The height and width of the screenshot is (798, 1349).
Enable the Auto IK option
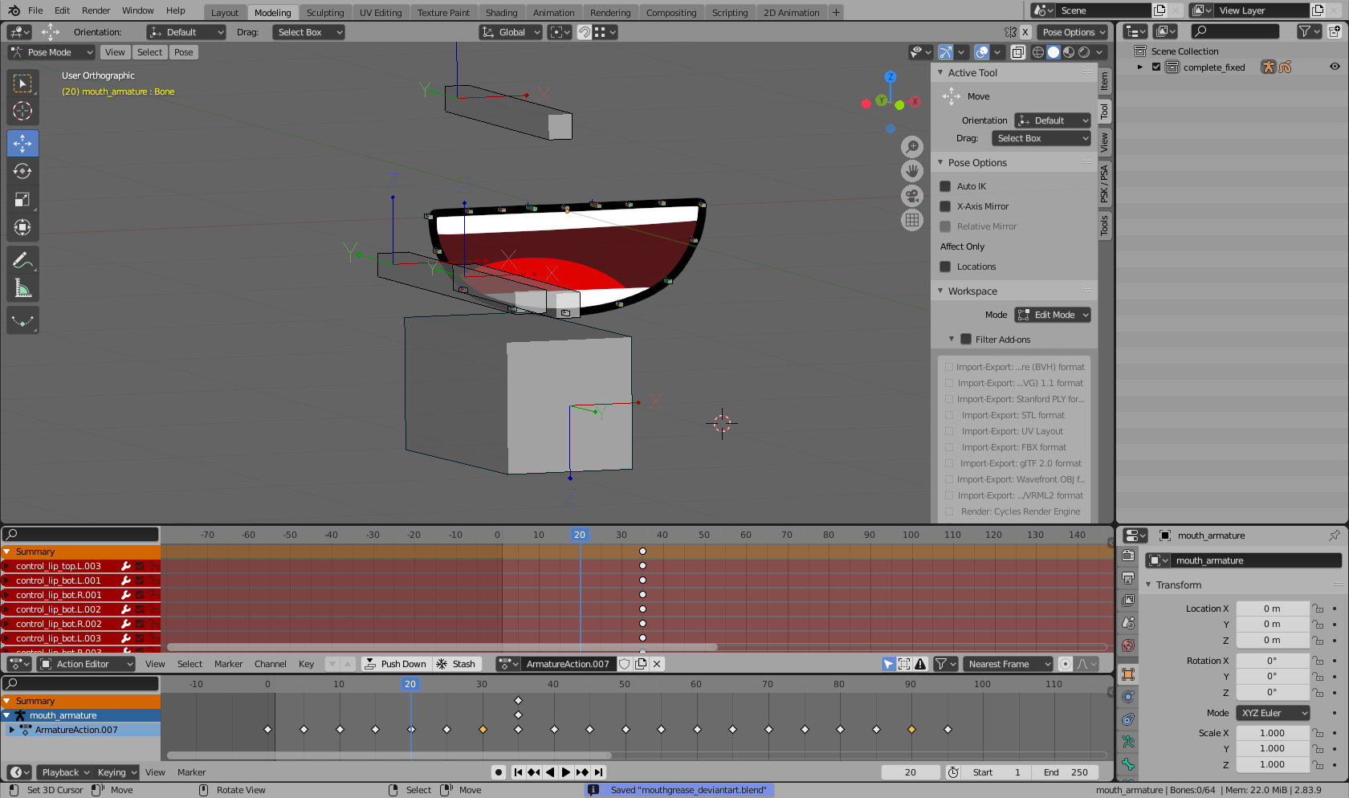tap(945, 185)
